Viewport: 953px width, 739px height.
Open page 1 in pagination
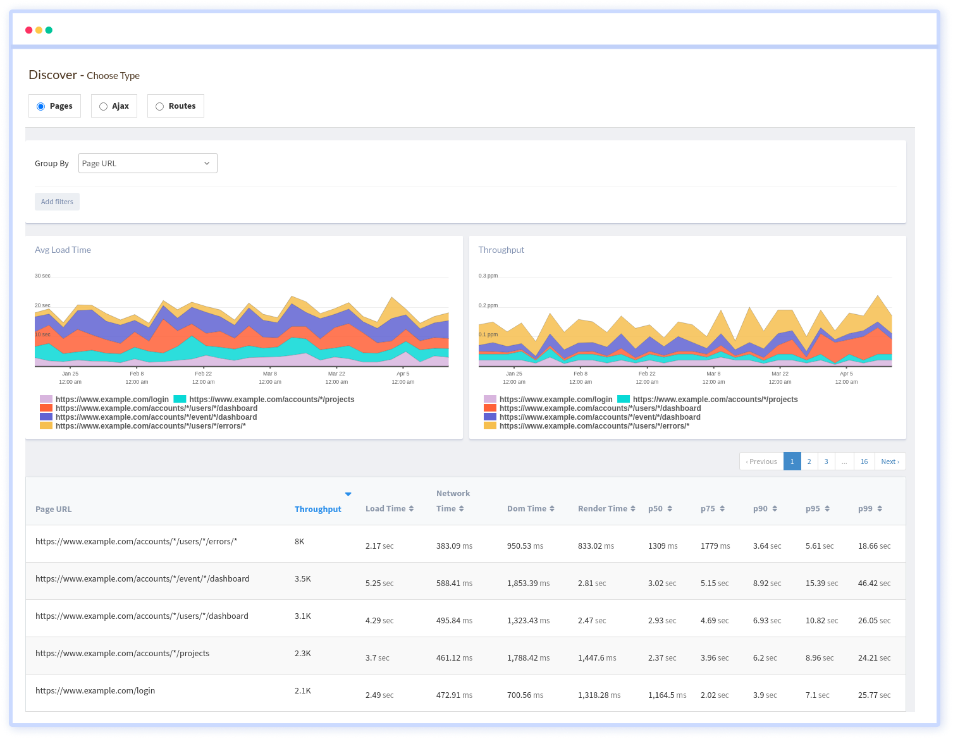792,461
